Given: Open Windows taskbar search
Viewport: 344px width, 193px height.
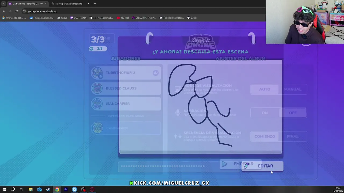Looking at the screenshot, I should (x=13, y=190).
